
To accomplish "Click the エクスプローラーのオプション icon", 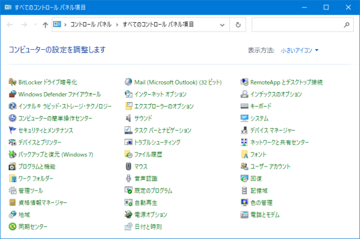I will click(x=128, y=106).
